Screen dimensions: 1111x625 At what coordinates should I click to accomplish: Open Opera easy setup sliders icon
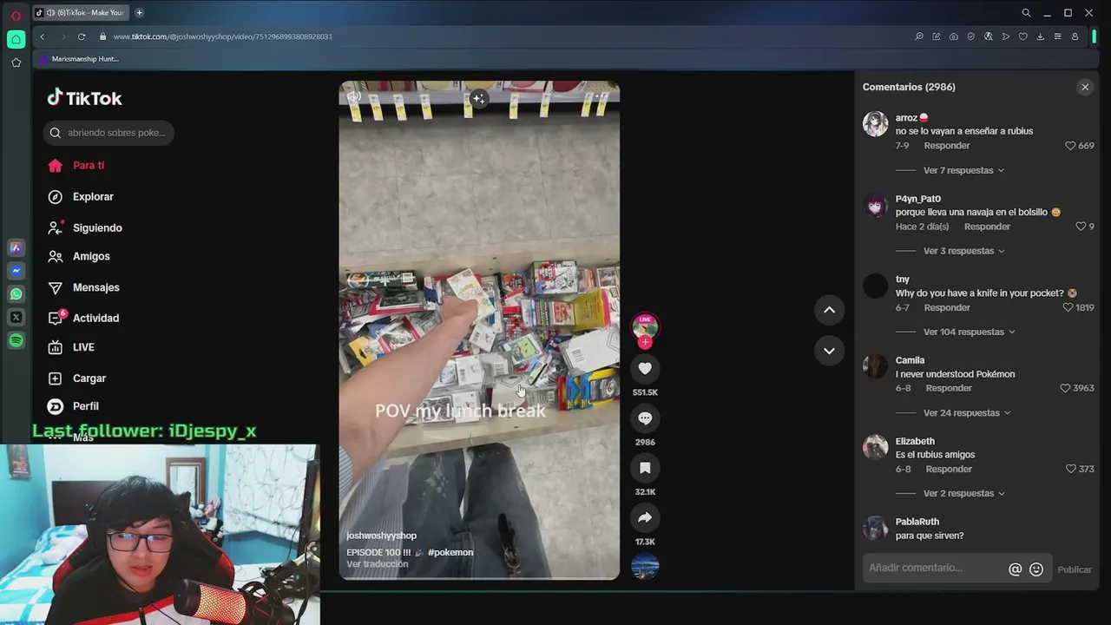[x=1057, y=36]
